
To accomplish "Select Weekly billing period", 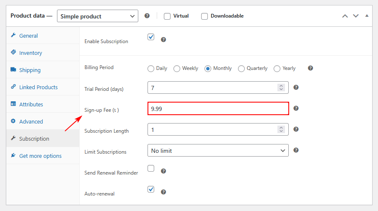I will point(177,69).
